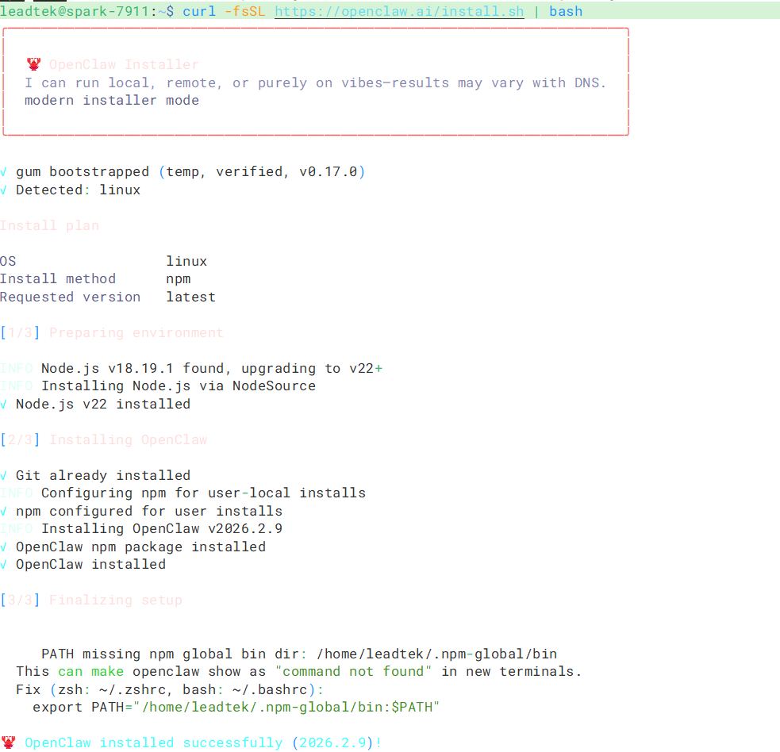Click the 'Install plan' heading
This screenshot has width=780, height=752.
pos(50,226)
